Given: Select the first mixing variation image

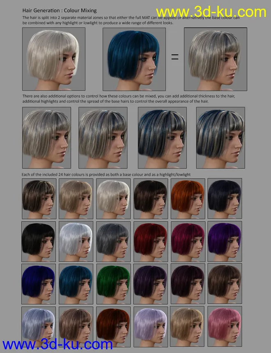Looking at the screenshot, I should click(x=47, y=137).
